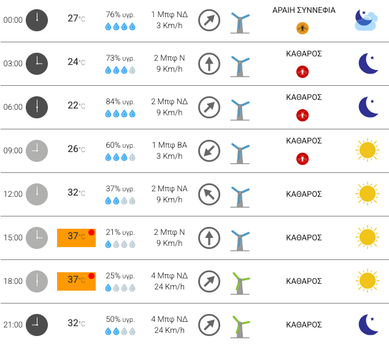Screen dimensions: 389x344
Task: Click the humidity droplets at 84% row
Action: [x=120, y=113]
